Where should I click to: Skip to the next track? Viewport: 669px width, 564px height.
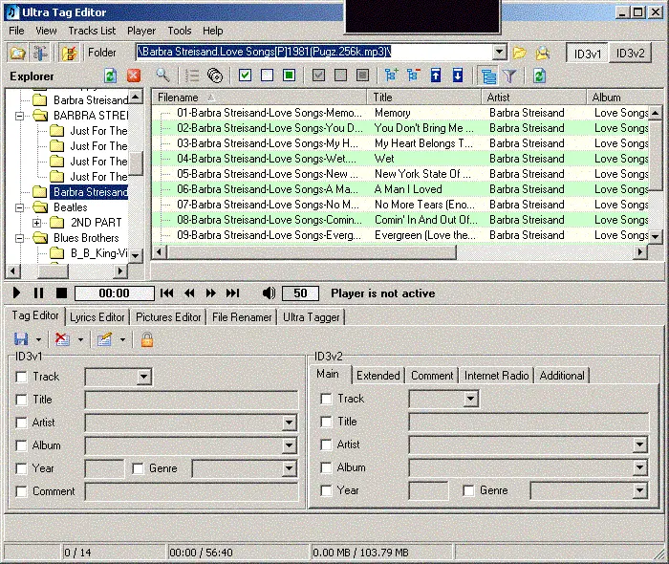(x=232, y=293)
